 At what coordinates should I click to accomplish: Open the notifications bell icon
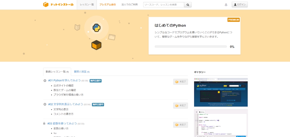[x=226, y=5]
